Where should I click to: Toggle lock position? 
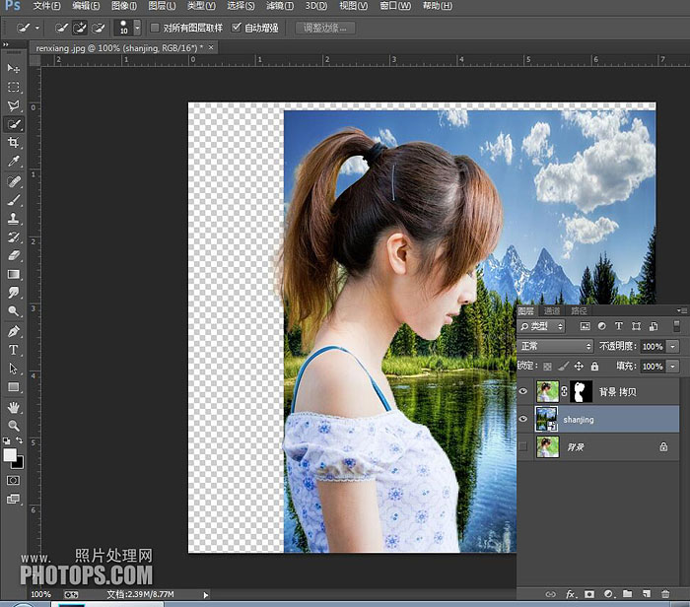tap(580, 366)
